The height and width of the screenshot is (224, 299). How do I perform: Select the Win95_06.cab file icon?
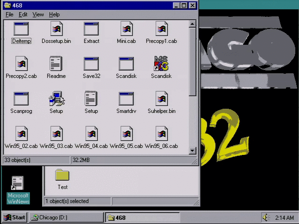pos(162,133)
